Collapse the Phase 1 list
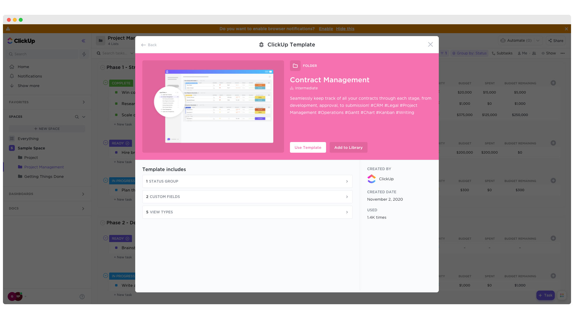This screenshot has width=574, height=319. (x=102, y=67)
